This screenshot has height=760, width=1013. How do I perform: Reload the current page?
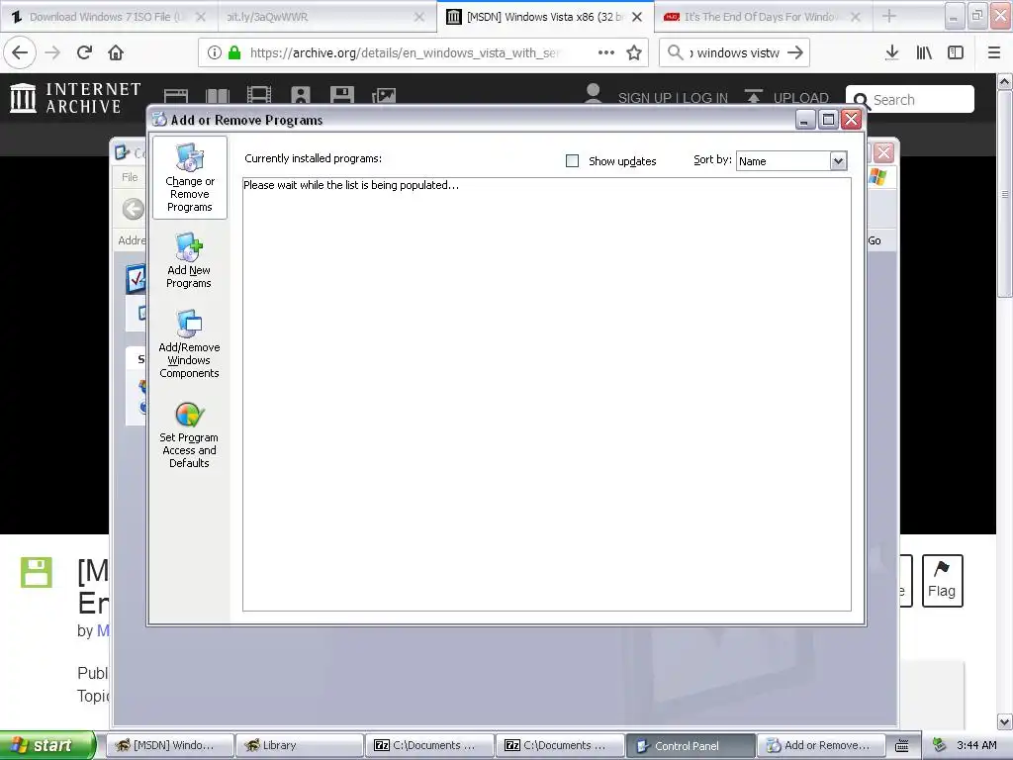click(x=85, y=53)
